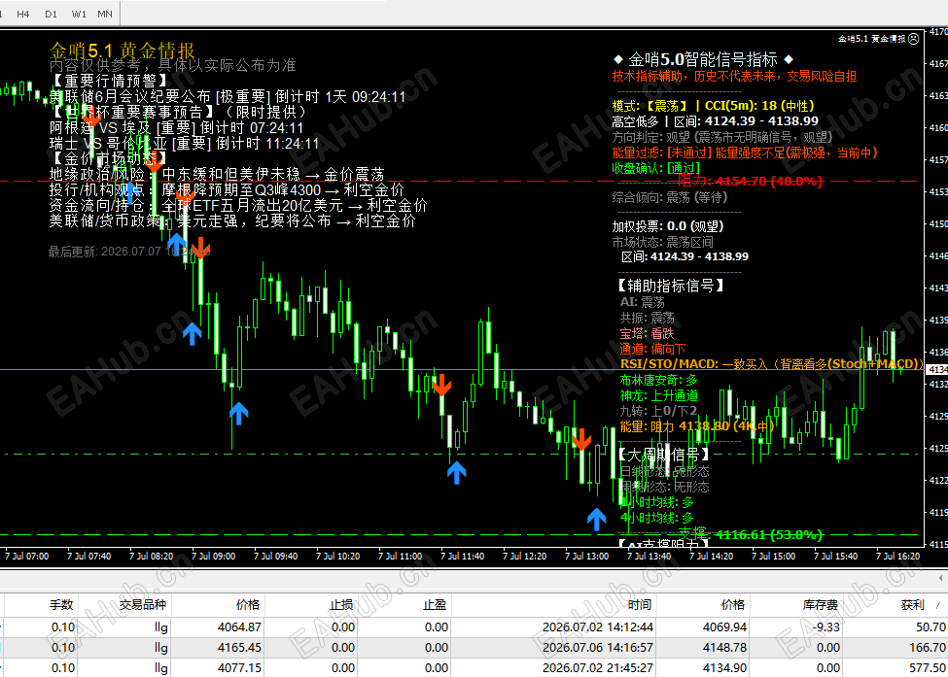Click the 金哨5.1 黄金情报 yellow title label
Image resolution: width=948 pixels, height=677 pixels.
click(x=123, y=51)
